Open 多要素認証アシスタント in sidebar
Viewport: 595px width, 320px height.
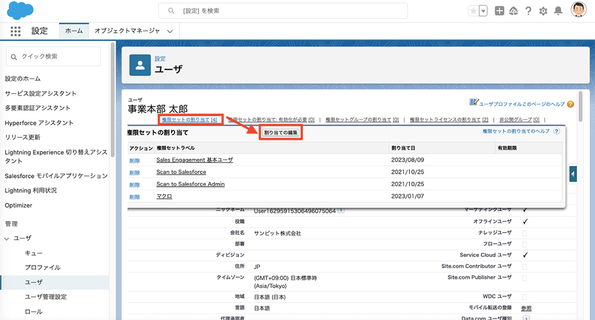coord(37,108)
